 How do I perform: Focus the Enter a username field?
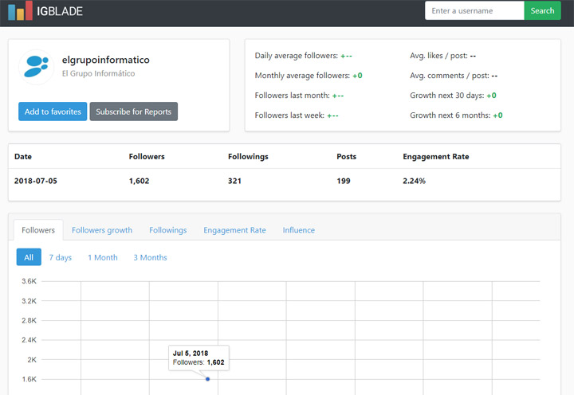click(x=474, y=10)
